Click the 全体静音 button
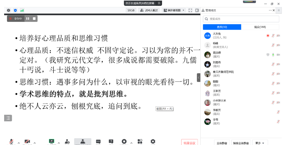The width and height of the screenshot is (288, 145). (222, 143)
